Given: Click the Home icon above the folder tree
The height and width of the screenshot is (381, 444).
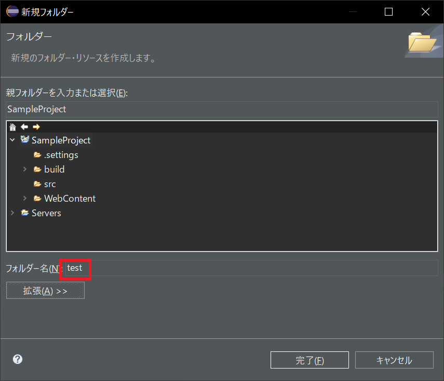Looking at the screenshot, I should coord(12,126).
